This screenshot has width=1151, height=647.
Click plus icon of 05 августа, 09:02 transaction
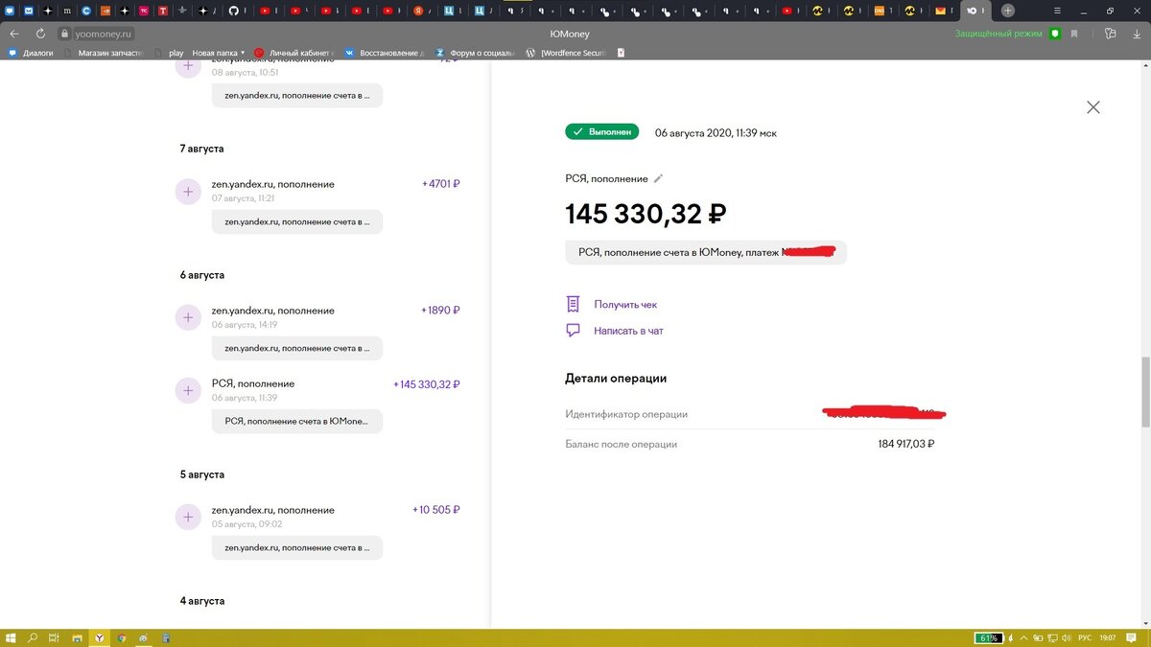pyautogui.click(x=187, y=517)
